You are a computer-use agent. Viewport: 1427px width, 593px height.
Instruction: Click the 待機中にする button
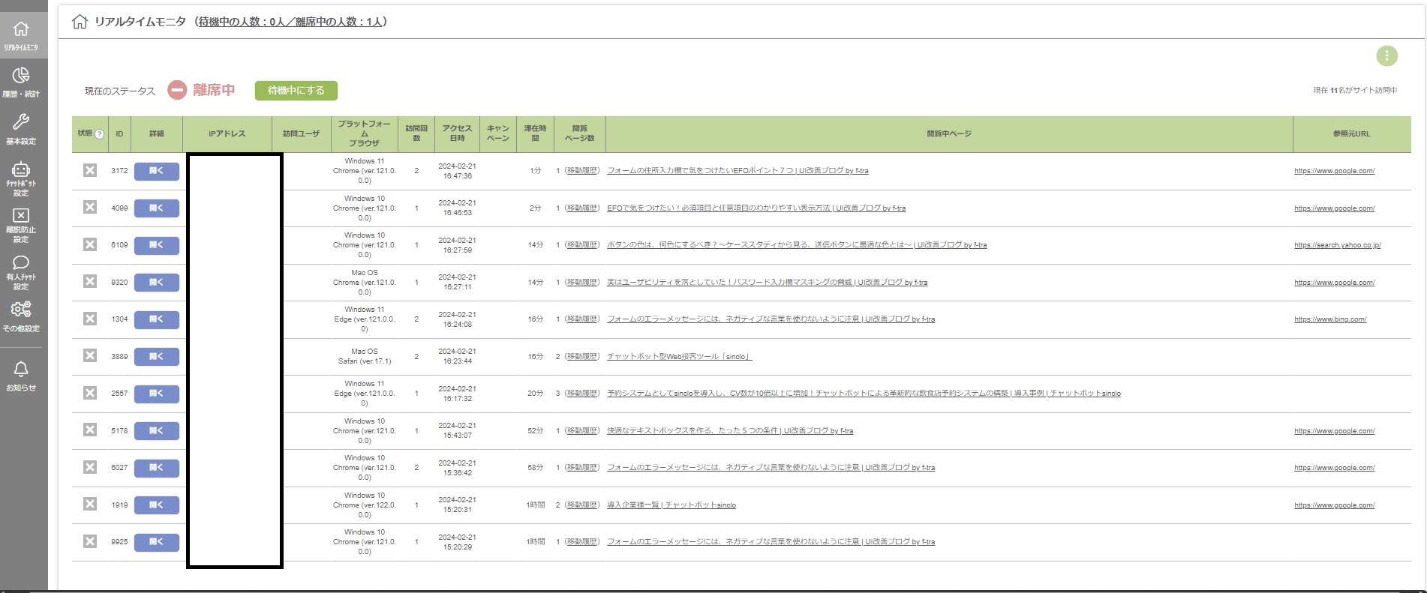[x=296, y=90]
